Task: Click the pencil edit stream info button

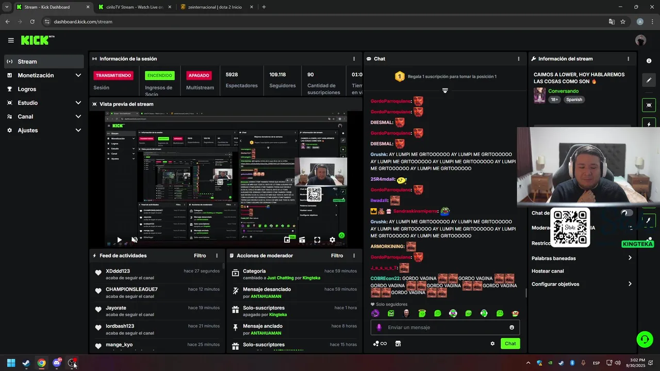Action: point(649,80)
